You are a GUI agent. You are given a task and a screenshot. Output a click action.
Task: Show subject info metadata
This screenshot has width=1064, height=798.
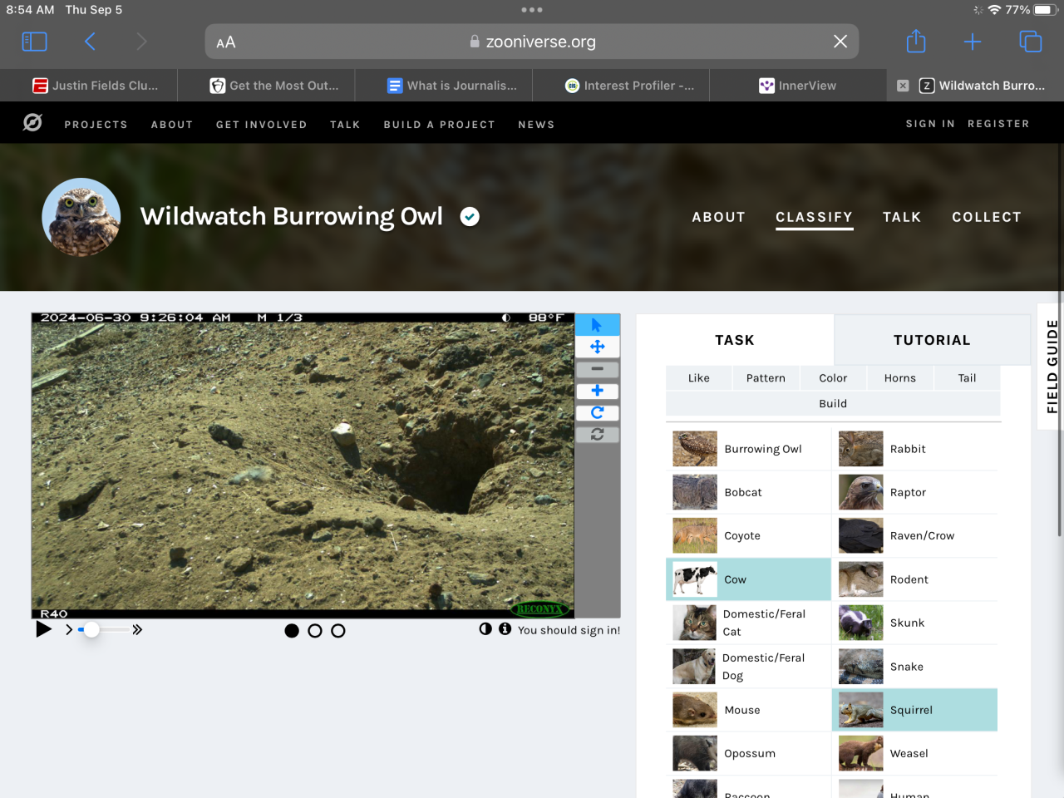(x=505, y=629)
